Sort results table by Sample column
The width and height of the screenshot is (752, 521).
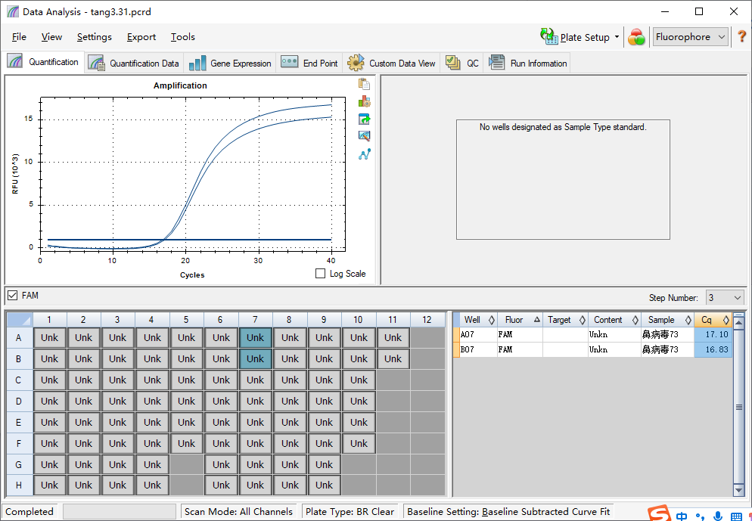667,320
